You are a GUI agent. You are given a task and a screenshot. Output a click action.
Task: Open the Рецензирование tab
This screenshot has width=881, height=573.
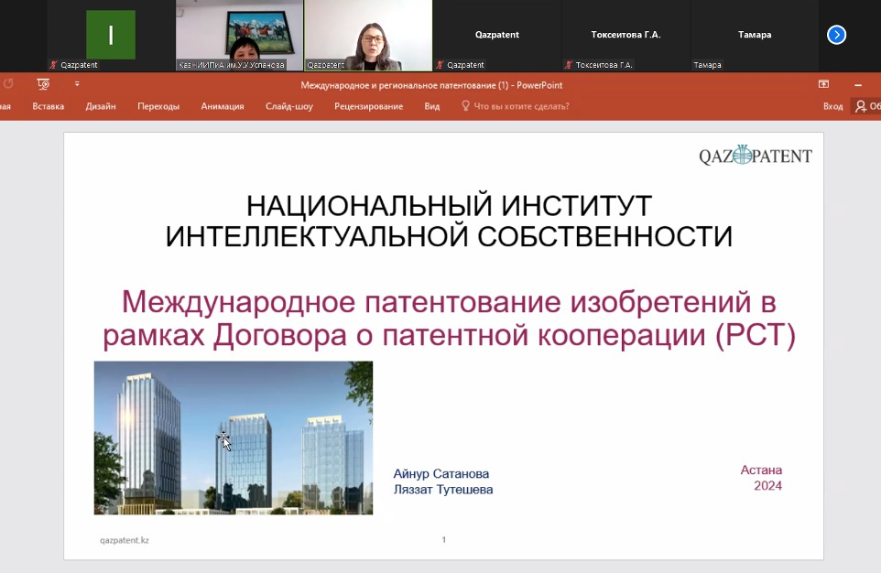(x=368, y=106)
